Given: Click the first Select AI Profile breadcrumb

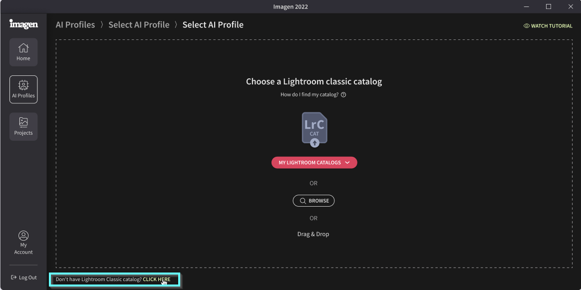Looking at the screenshot, I should (x=139, y=25).
